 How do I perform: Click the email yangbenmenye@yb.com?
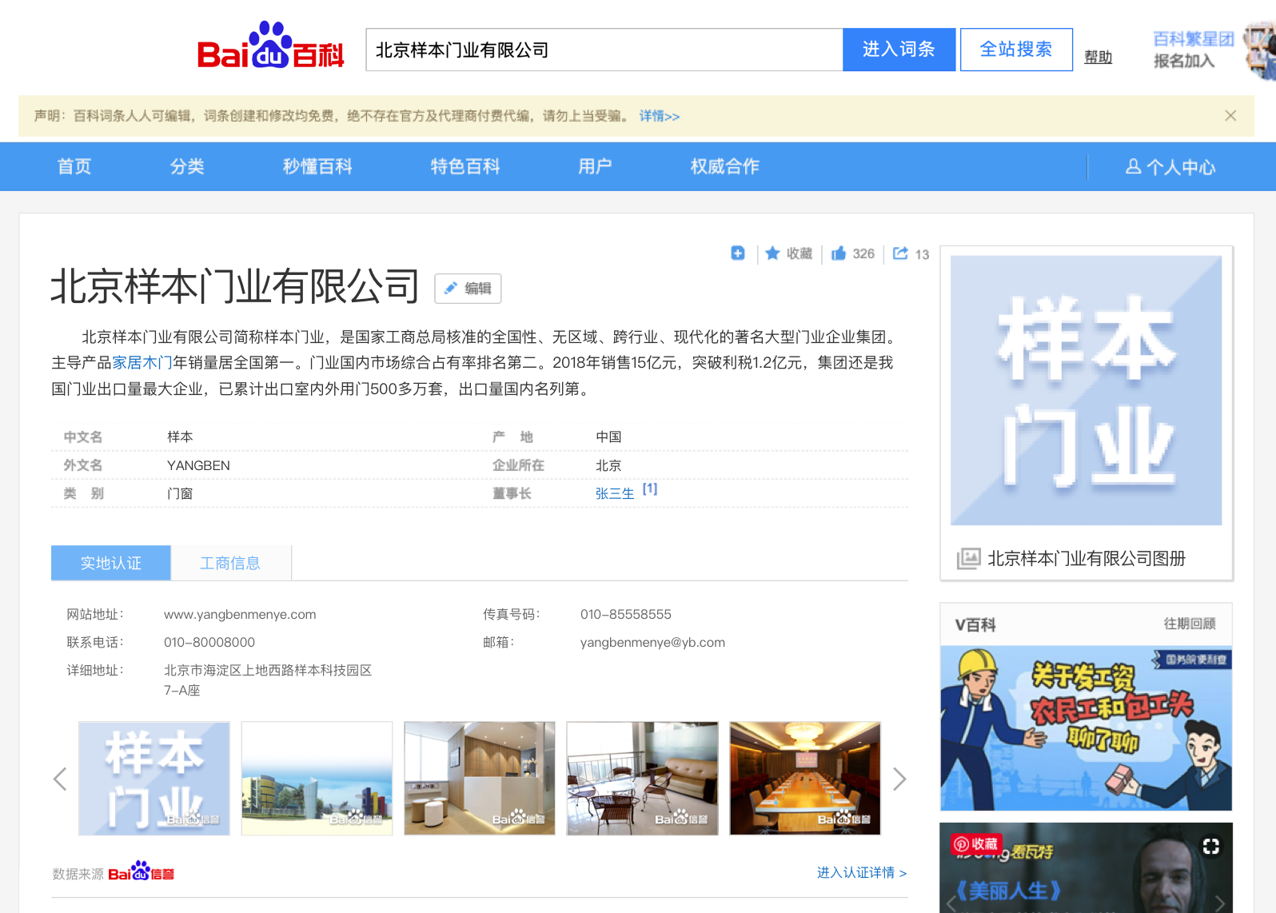pos(652,642)
